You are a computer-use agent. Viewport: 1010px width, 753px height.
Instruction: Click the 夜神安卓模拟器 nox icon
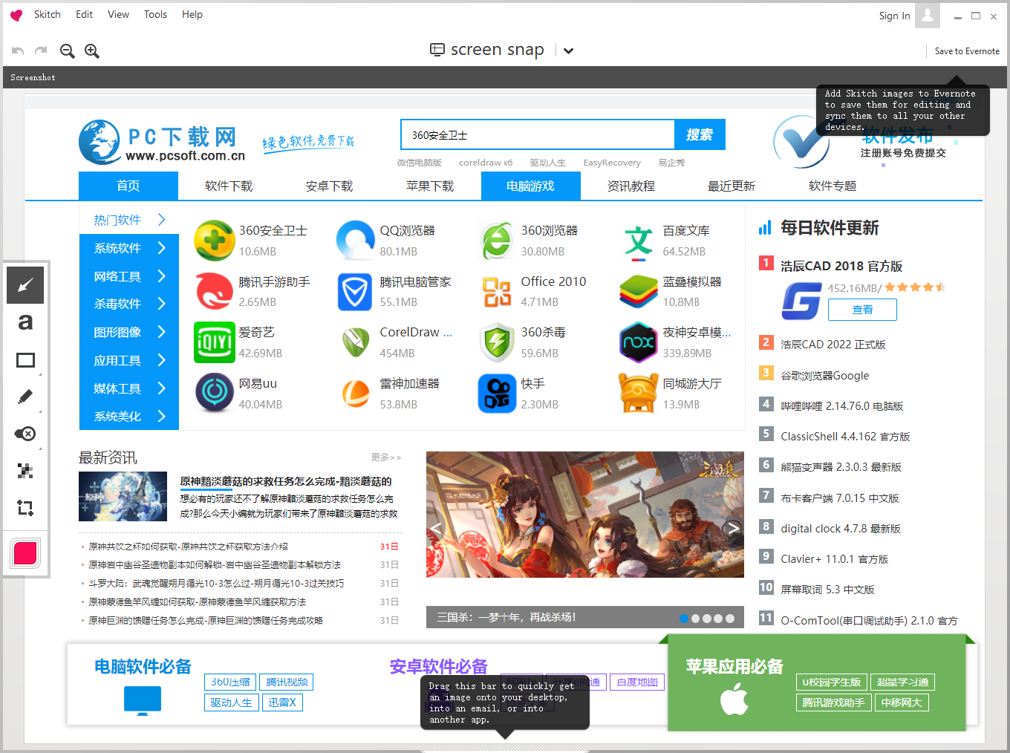[639, 342]
